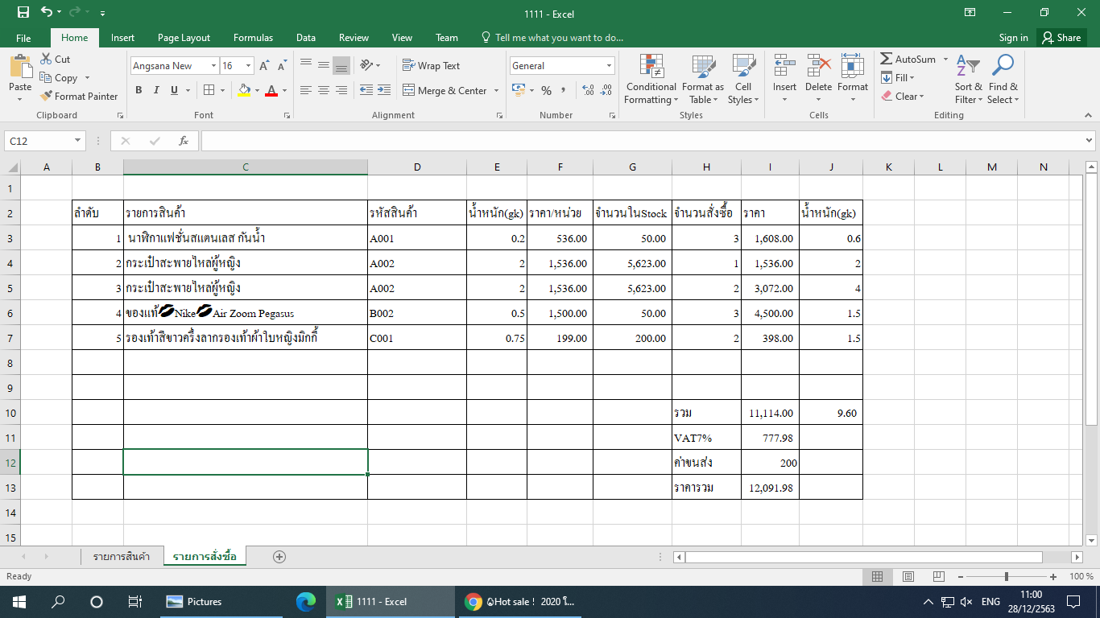
Task: Click the Sort & Filter icon
Action: pos(968,79)
